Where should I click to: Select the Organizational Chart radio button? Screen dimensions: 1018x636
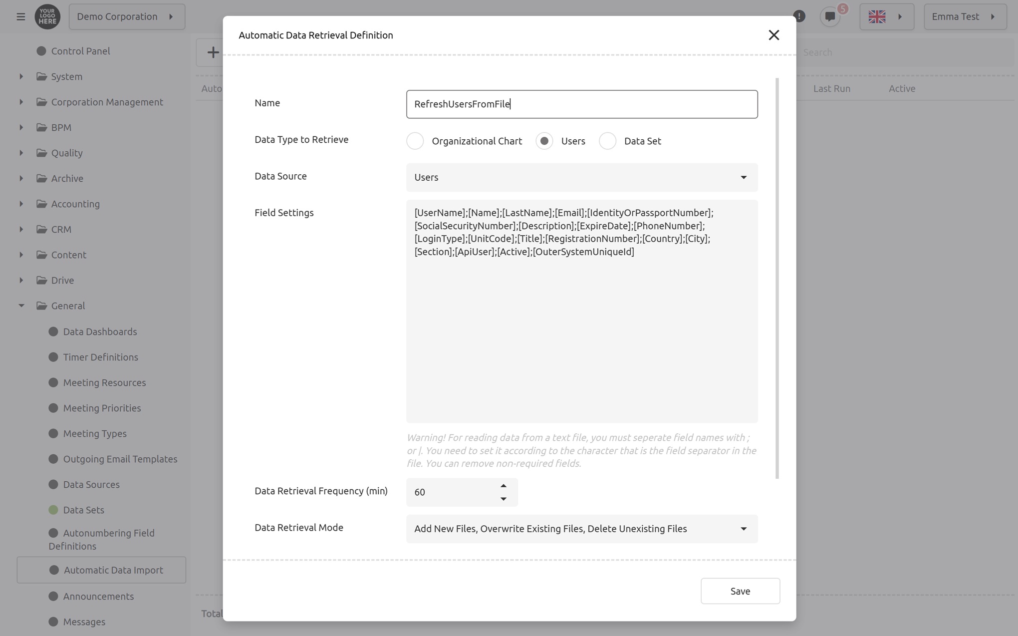(415, 141)
